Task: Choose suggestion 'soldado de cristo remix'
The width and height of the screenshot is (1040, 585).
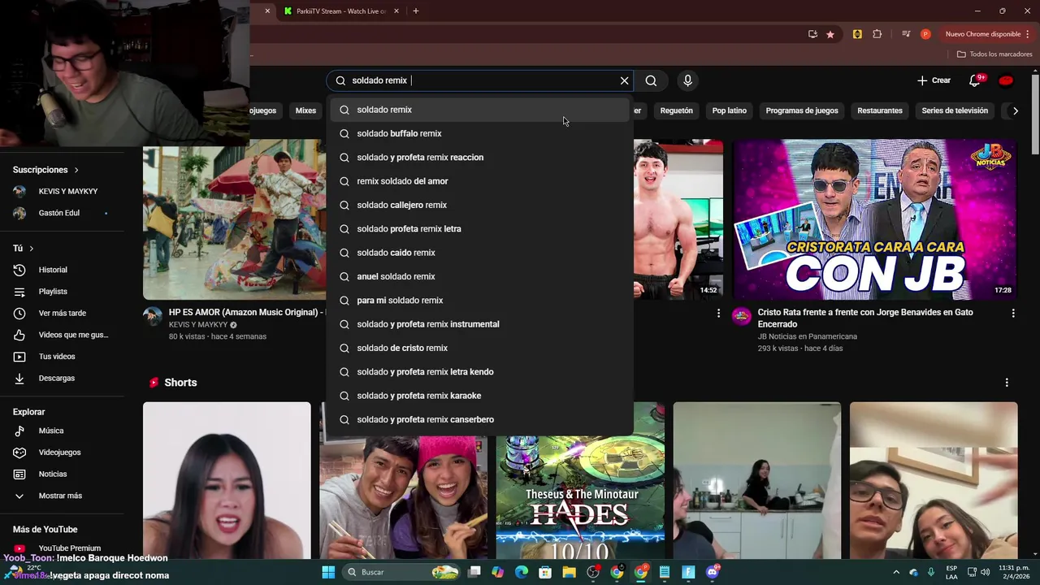Action: tap(479, 348)
